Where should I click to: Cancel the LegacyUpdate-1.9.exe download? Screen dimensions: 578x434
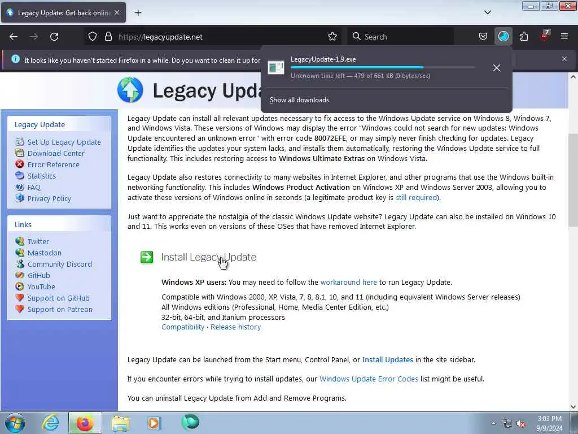(497, 68)
